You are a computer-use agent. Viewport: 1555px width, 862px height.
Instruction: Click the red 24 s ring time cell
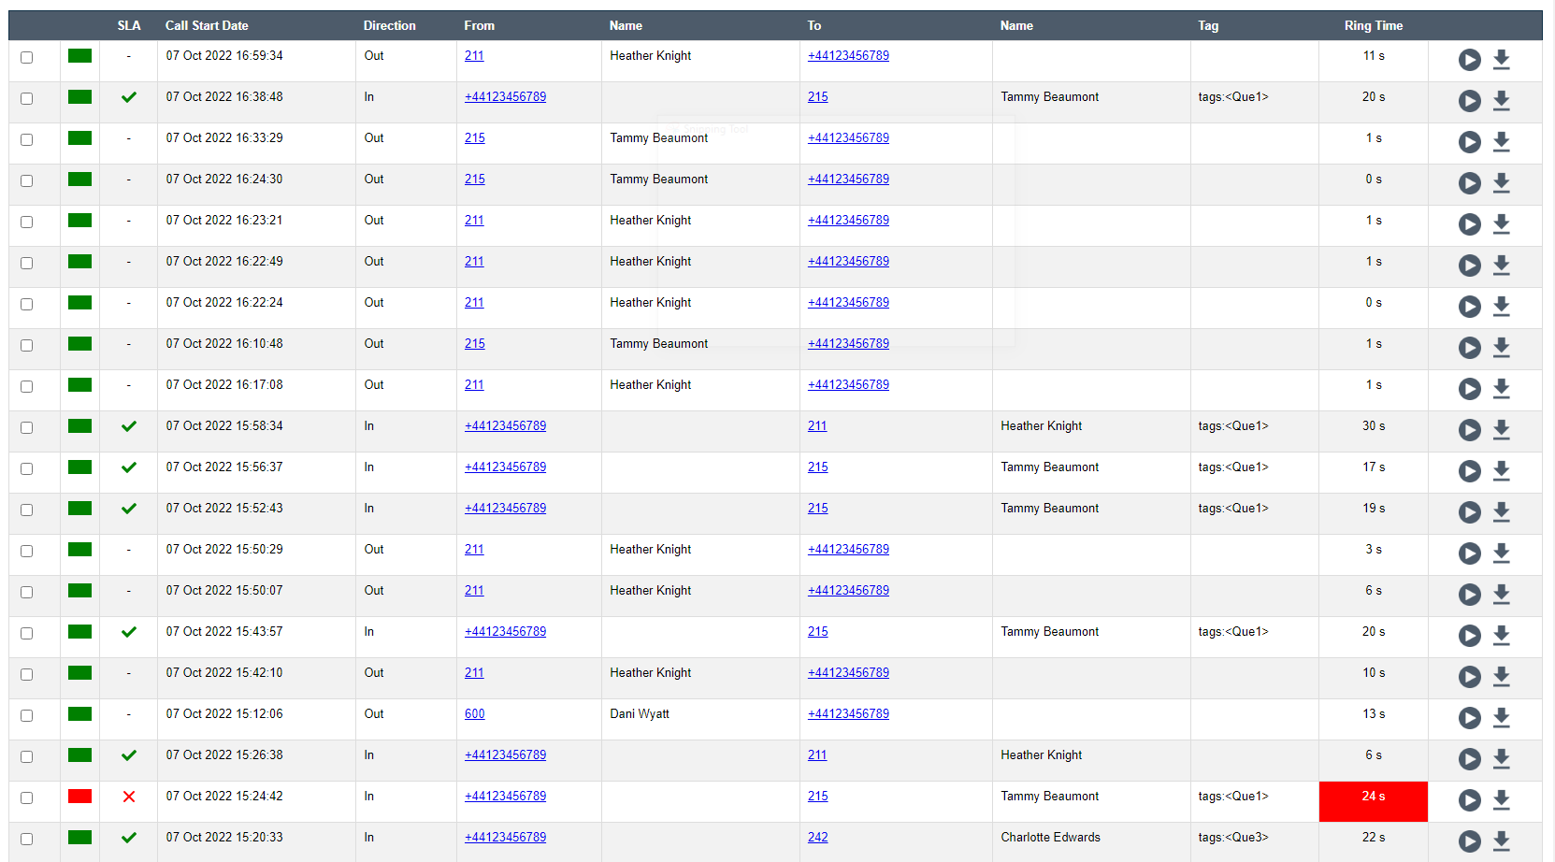[1374, 801]
